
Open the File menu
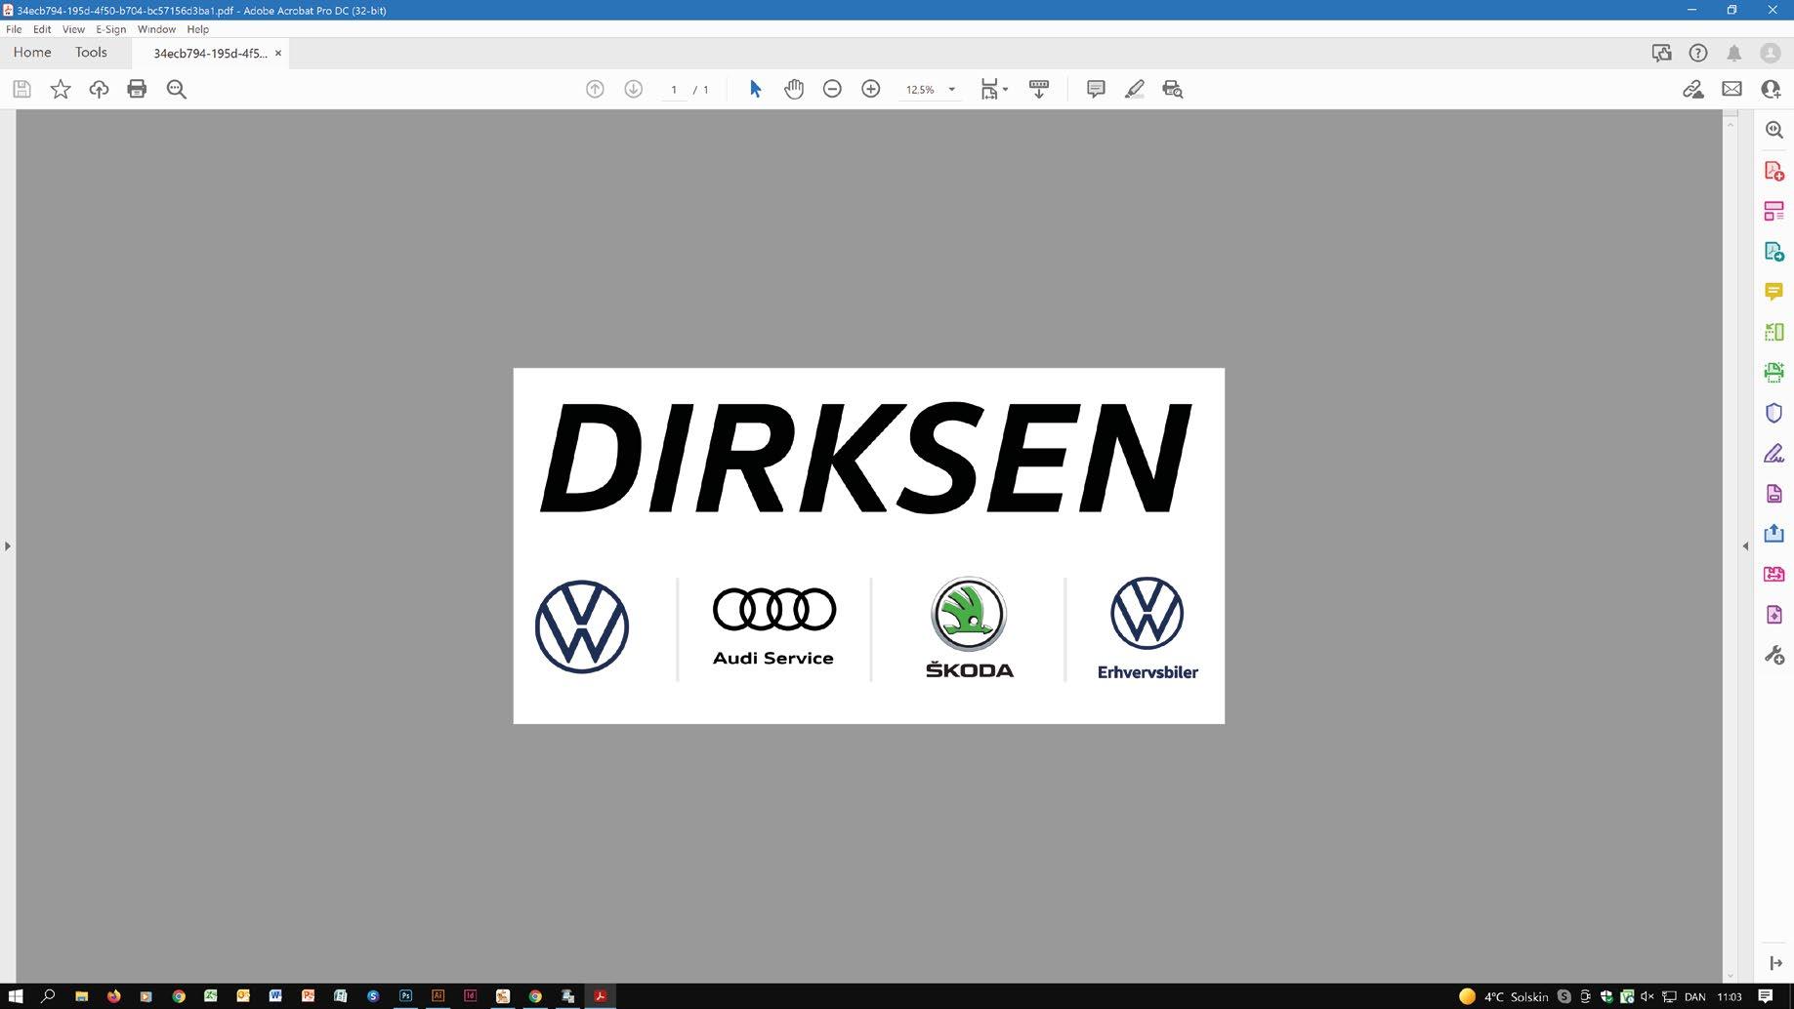click(14, 29)
